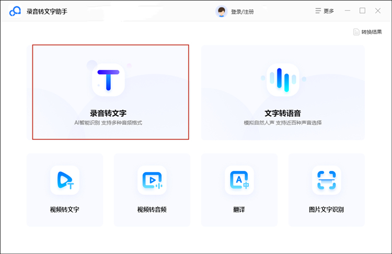The height and width of the screenshot is (254, 392).
Task: Click the 更多 hamburger menu icon
Action: pyautogui.click(x=318, y=11)
